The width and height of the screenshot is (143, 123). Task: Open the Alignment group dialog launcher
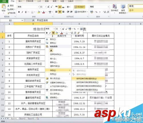point(88,17)
